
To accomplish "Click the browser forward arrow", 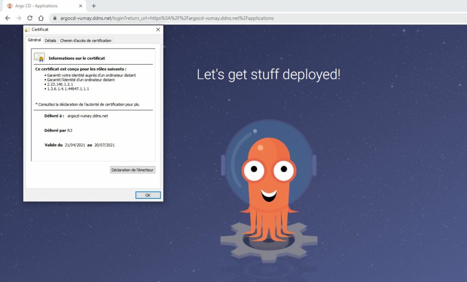I will 19,18.
